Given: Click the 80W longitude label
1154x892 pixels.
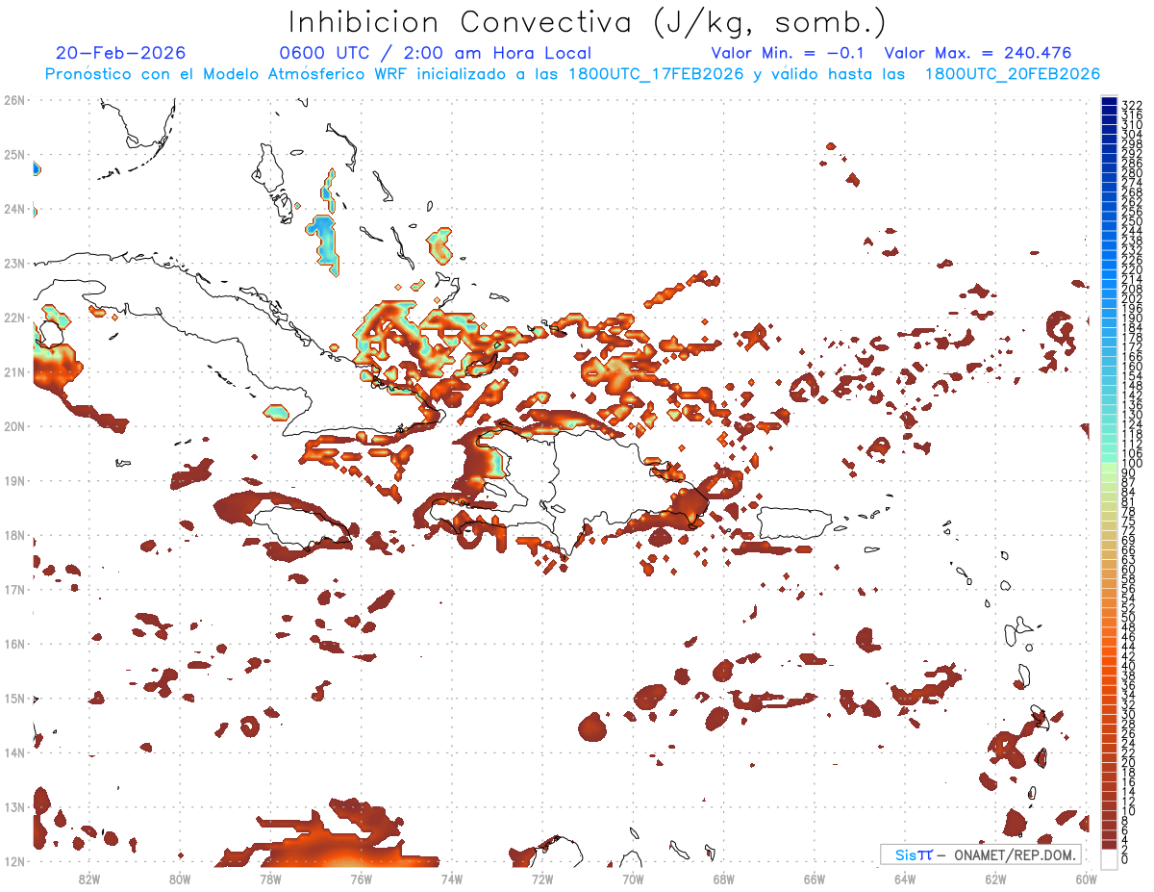Looking at the screenshot, I should pyautogui.click(x=180, y=879).
